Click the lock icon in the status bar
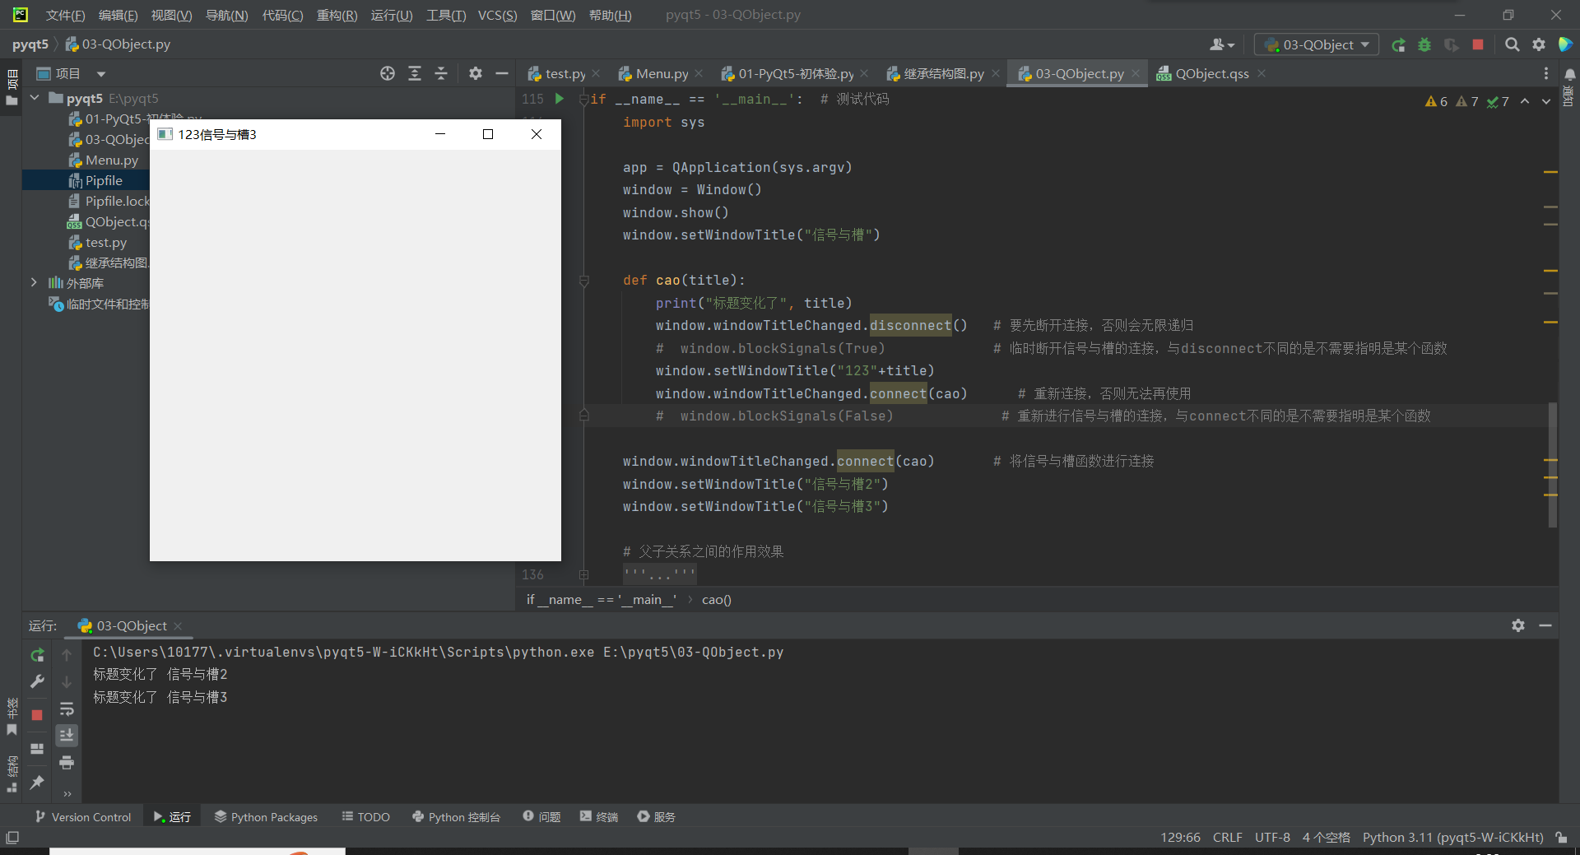This screenshot has width=1580, height=855. [x=1561, y=837]
